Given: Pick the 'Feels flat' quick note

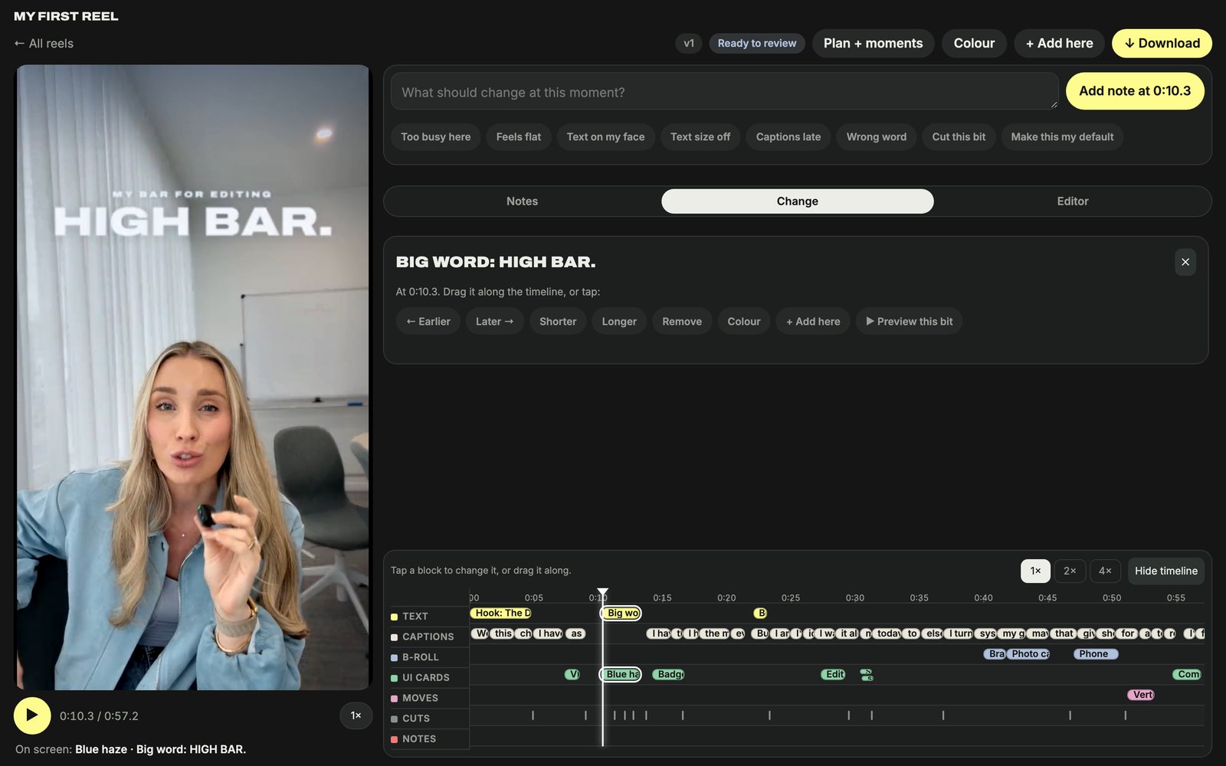Looking at the screenshot, I should (519, 137).
